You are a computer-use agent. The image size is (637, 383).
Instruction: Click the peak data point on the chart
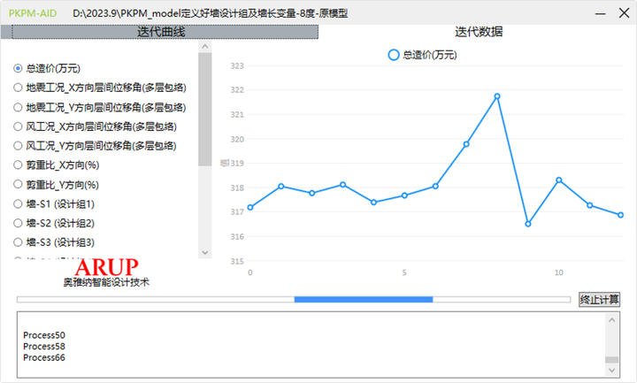(497, 96)
